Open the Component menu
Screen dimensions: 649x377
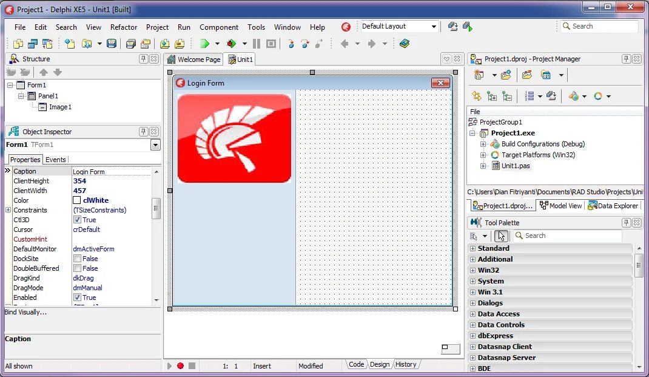pyautogui.click(x=219, y=27)
